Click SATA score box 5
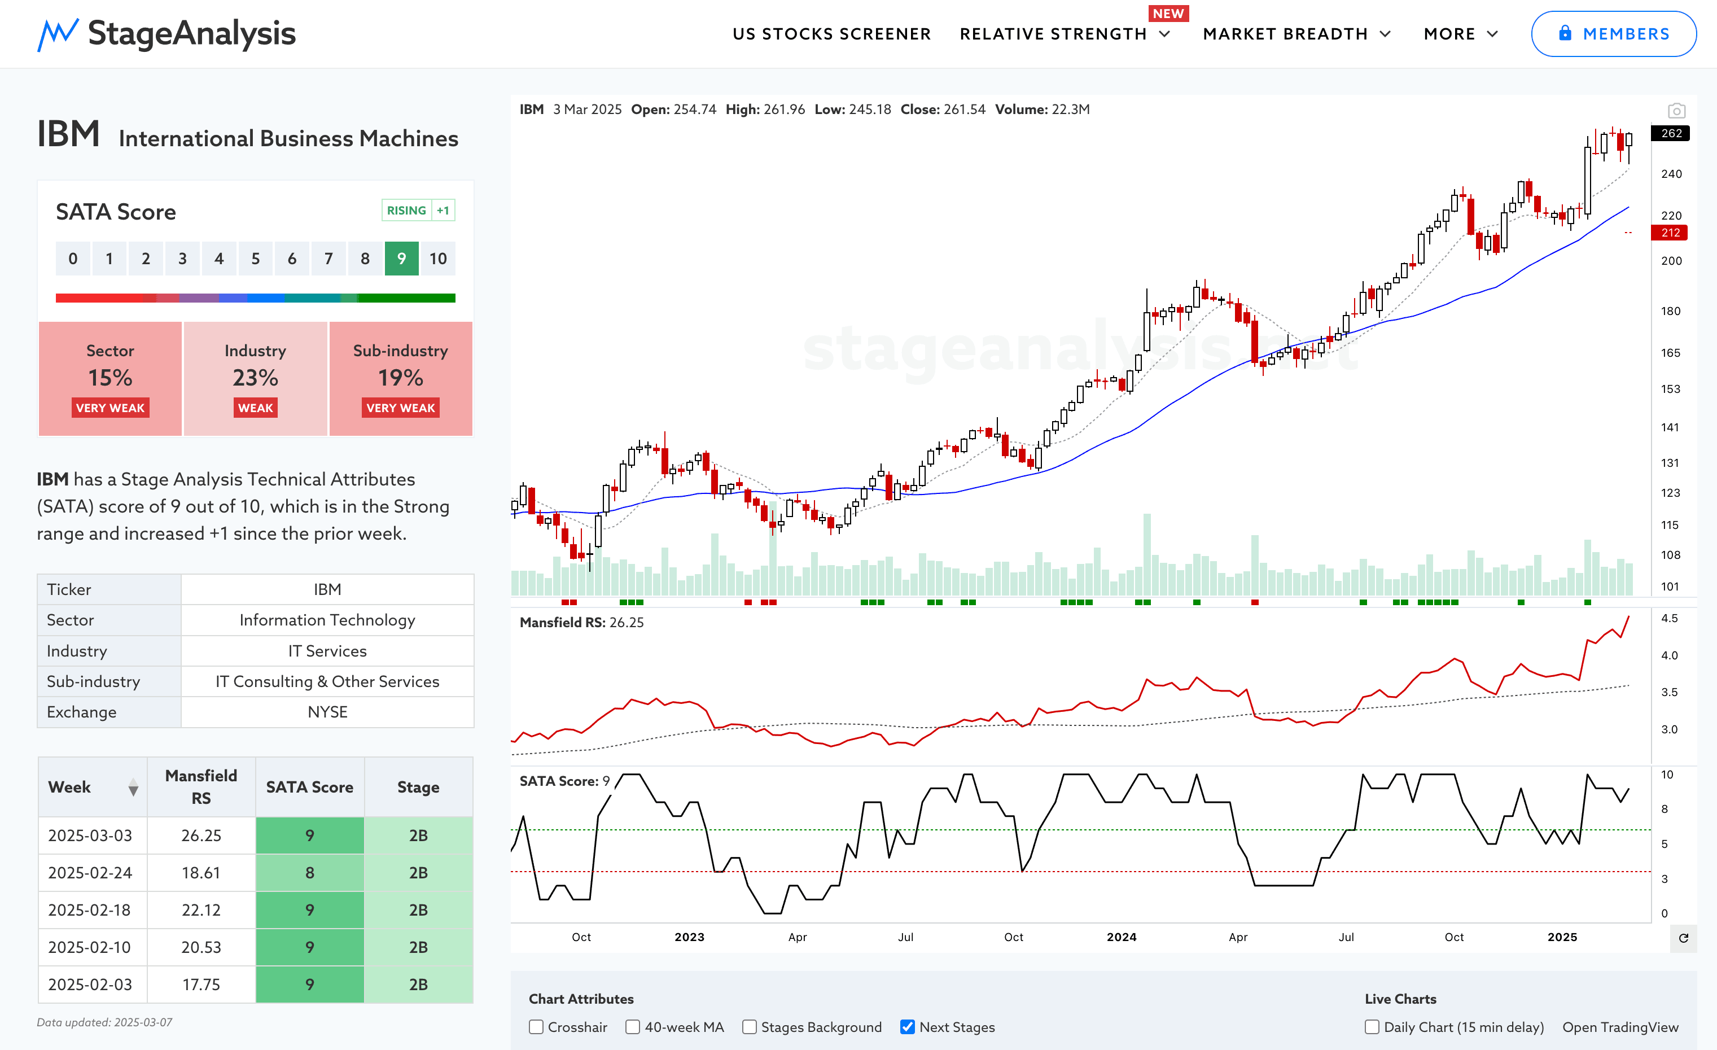The height and width of the screenshot is (1050, 1717). click(x=255, y=259)
